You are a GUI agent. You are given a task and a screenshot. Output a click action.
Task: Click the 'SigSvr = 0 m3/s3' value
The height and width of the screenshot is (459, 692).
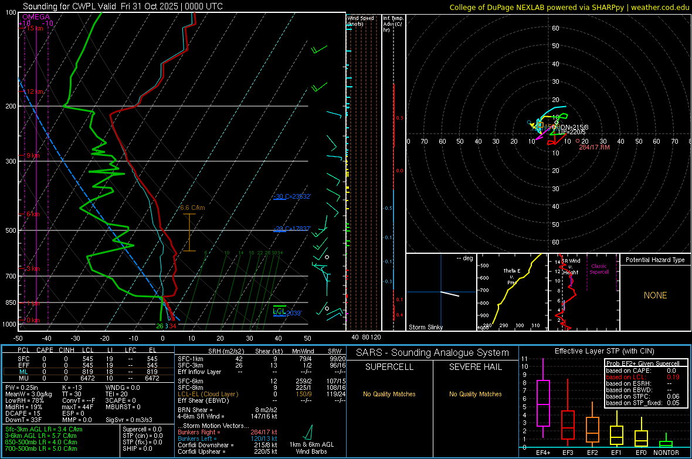pyautogui.click(x=129, y=420)
